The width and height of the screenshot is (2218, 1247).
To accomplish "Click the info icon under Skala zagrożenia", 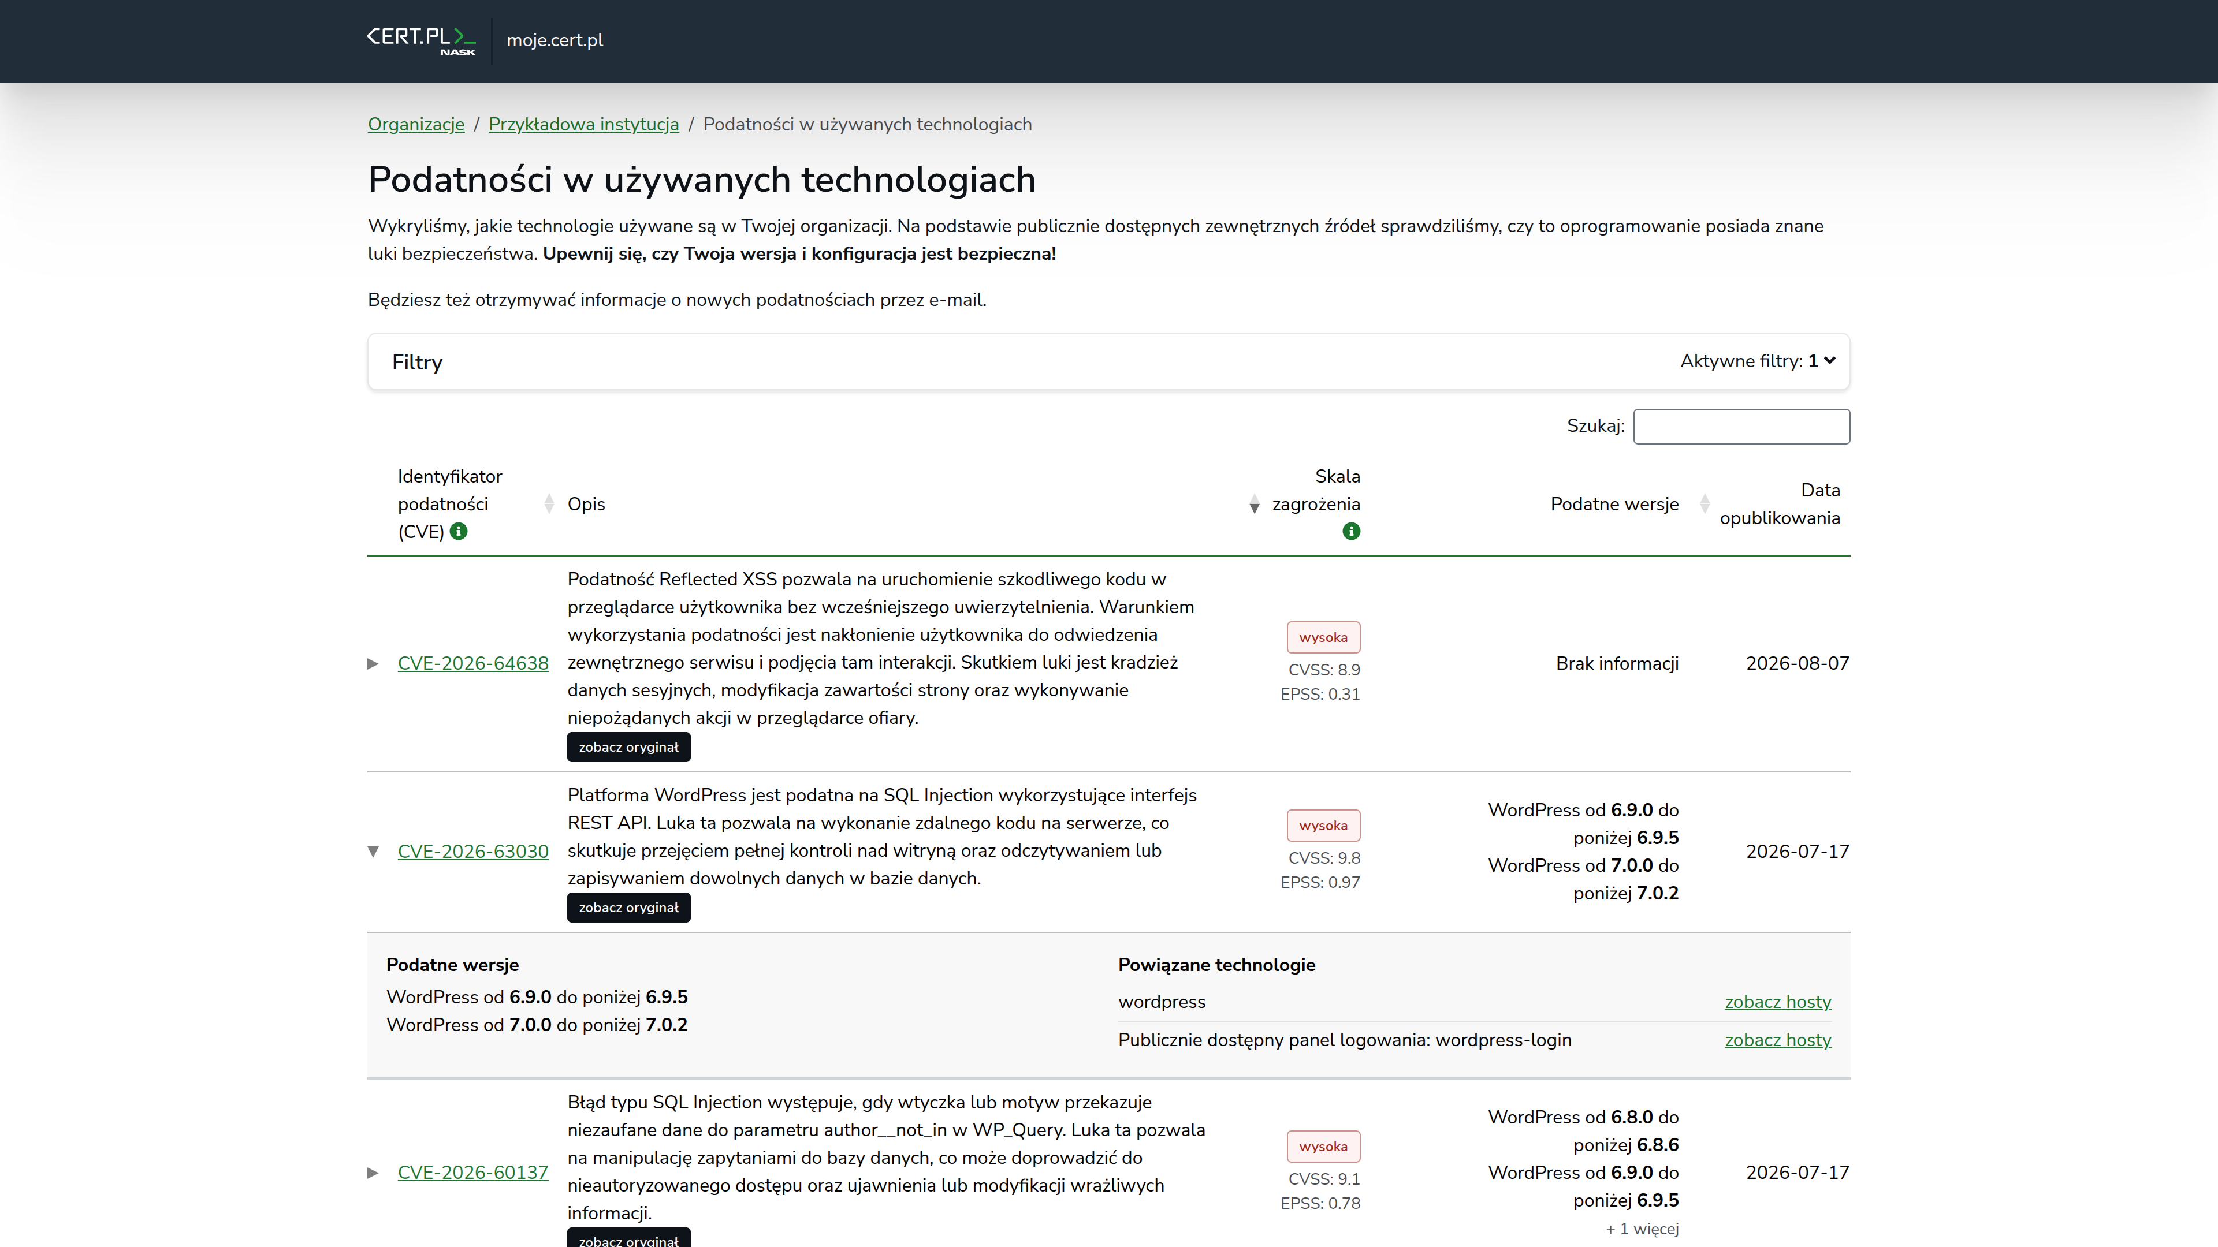I will click(x=1351, y=531).
